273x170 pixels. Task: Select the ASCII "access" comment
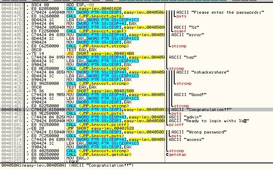[186, 139]
